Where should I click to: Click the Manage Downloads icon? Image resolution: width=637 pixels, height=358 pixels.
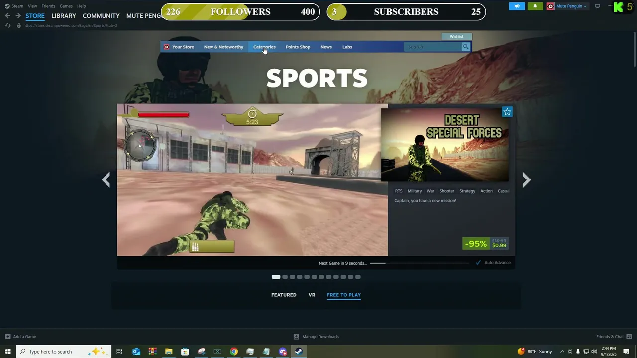(296, 337)
